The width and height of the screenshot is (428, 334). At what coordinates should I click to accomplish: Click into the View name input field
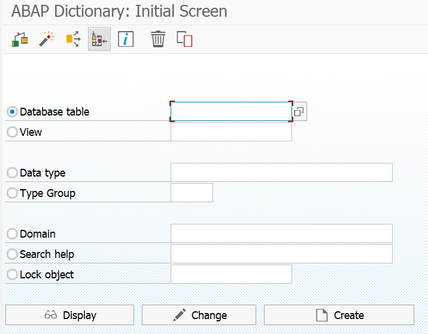(231, 132)
